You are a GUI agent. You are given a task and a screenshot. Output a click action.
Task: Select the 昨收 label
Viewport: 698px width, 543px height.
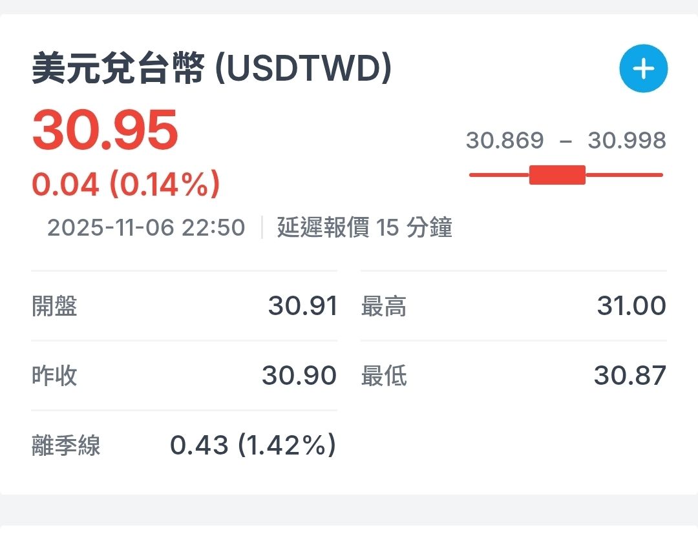point(54,375)
